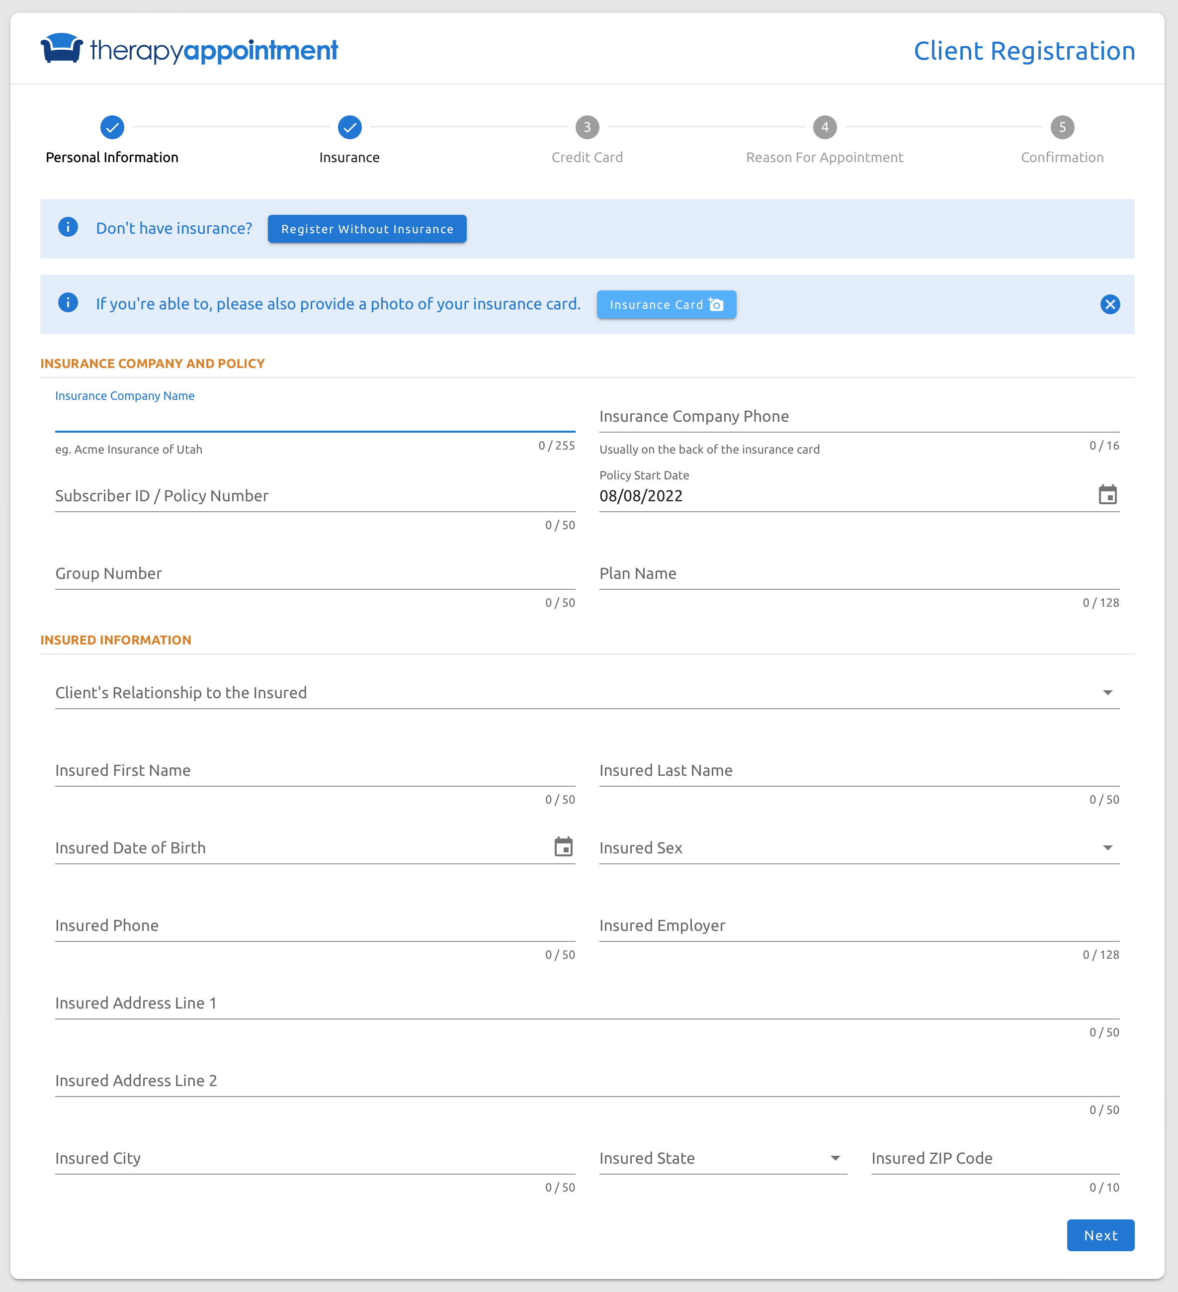The width and height of the screenshot is (1178, 1292).
Task: Click the numbered circle for Credit Card step
Action: [587, 127]
